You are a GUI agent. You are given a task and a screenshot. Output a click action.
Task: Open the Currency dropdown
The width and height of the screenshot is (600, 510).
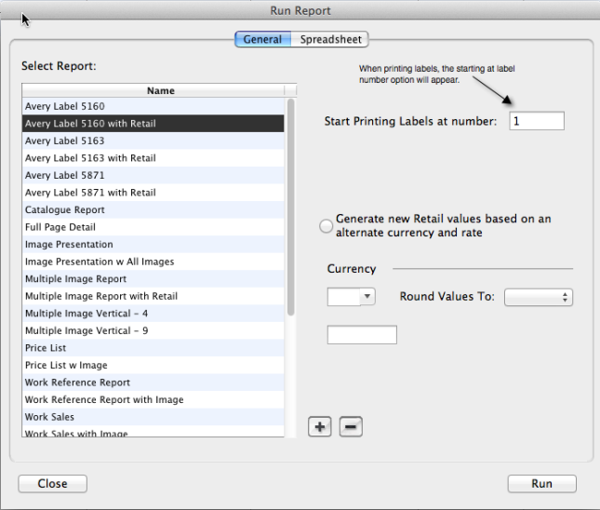(x=351, y=297)
